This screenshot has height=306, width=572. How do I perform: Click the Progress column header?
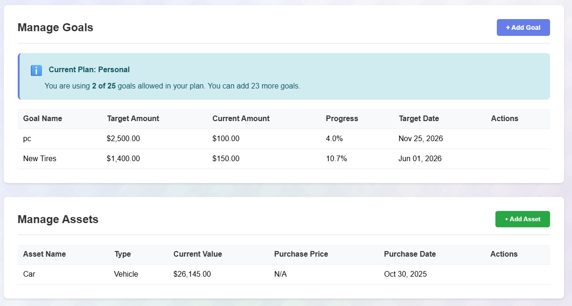342,118
